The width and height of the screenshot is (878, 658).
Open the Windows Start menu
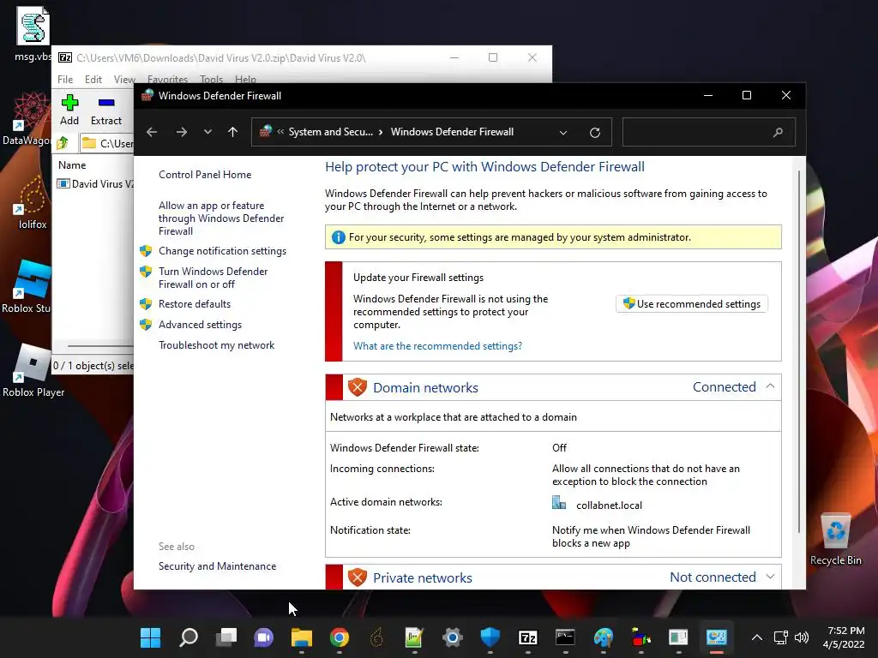tap(150, 637)
